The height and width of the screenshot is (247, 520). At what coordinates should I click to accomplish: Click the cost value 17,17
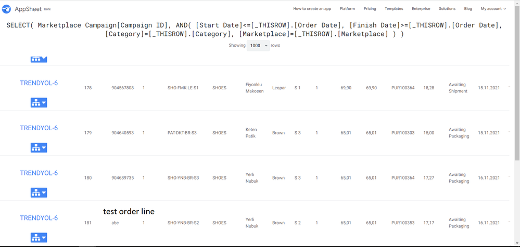click(429, 223)
